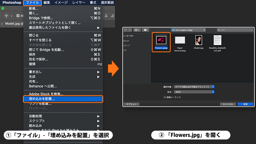Viewport: 256px width, 144px height.
Task: Open the ファイル menu in the menu bar
Action: pyautogui.click(x=32, y=3)
